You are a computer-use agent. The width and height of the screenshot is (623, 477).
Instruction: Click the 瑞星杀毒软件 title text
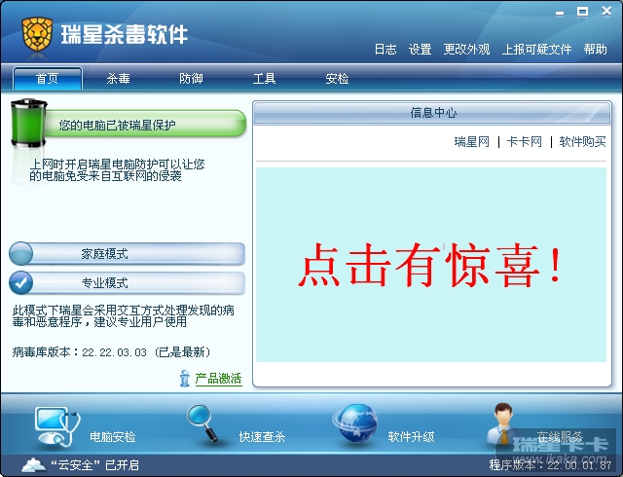(125, 34)
